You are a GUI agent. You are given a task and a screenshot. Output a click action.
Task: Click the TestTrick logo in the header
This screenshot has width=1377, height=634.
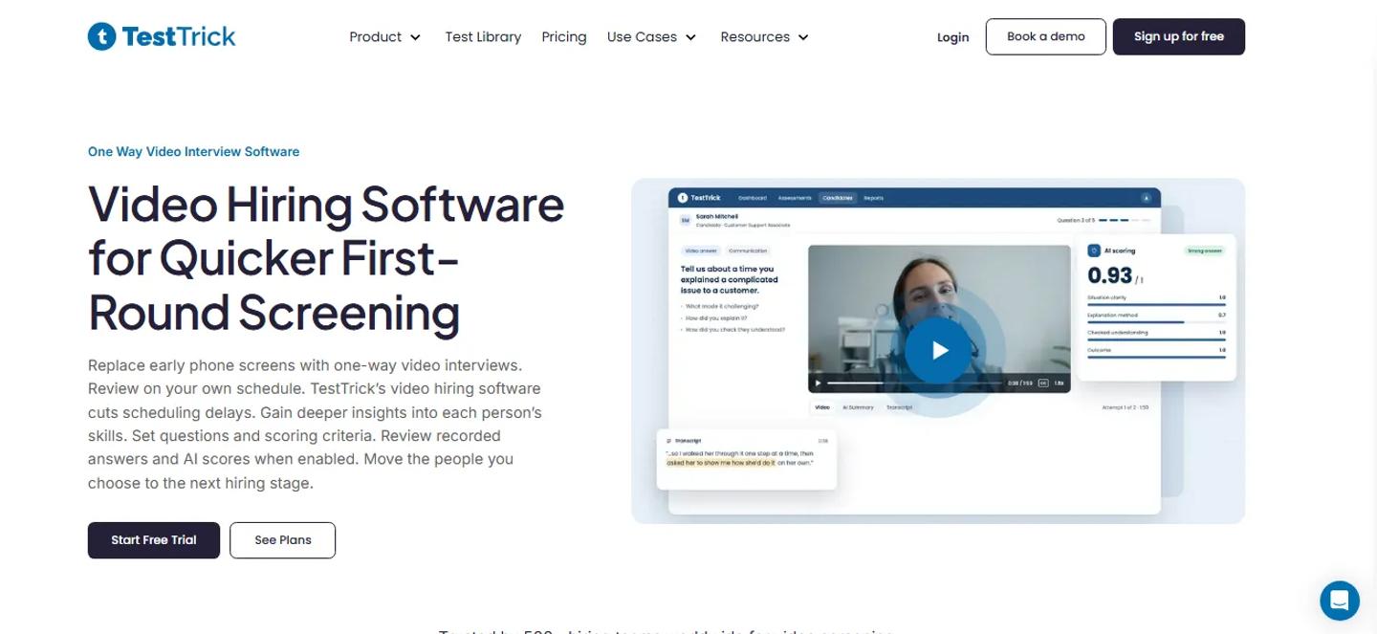coord(162,36)
